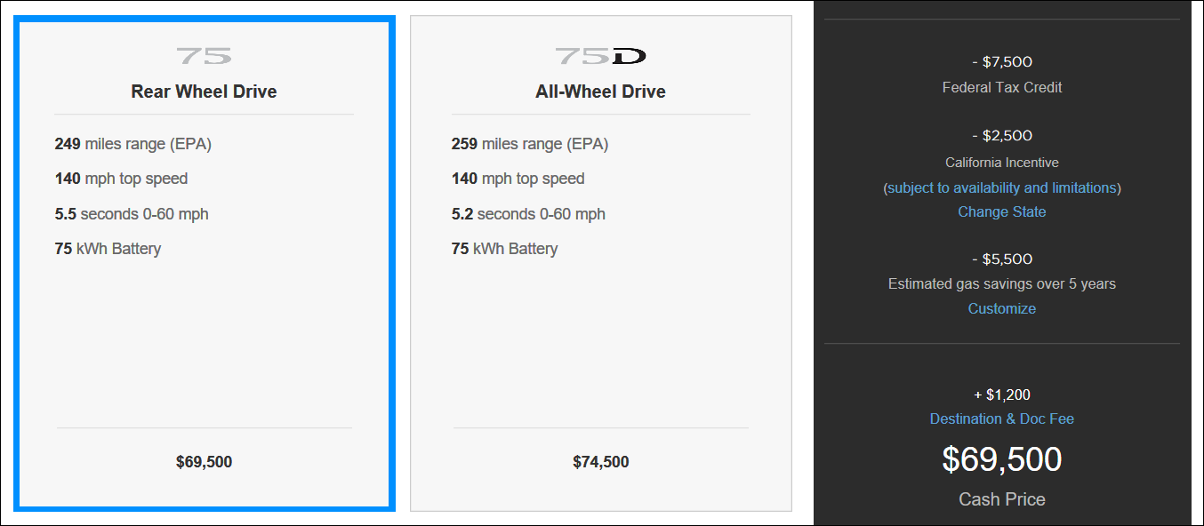Click 5.5 seconds 0-60 mph spec
This screenshot has height=526, width=1204.
(132, 214)
